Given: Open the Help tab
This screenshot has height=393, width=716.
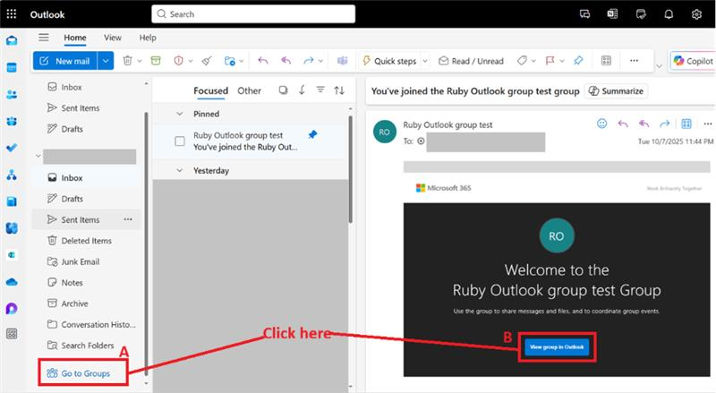Looking at the screenshot, I should click(148, 38).
